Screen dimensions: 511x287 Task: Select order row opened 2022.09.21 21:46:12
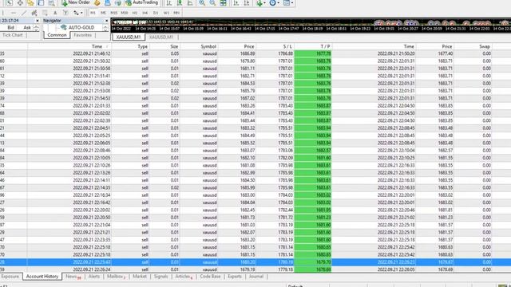[255, 53]
